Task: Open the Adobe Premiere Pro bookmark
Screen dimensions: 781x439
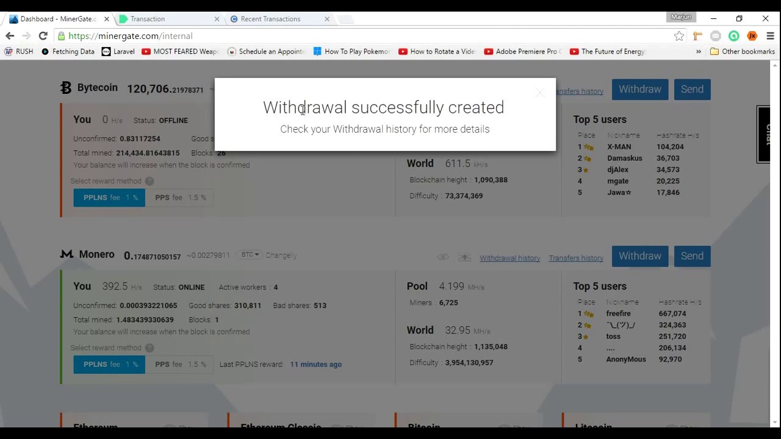Action: coord(523,52)
